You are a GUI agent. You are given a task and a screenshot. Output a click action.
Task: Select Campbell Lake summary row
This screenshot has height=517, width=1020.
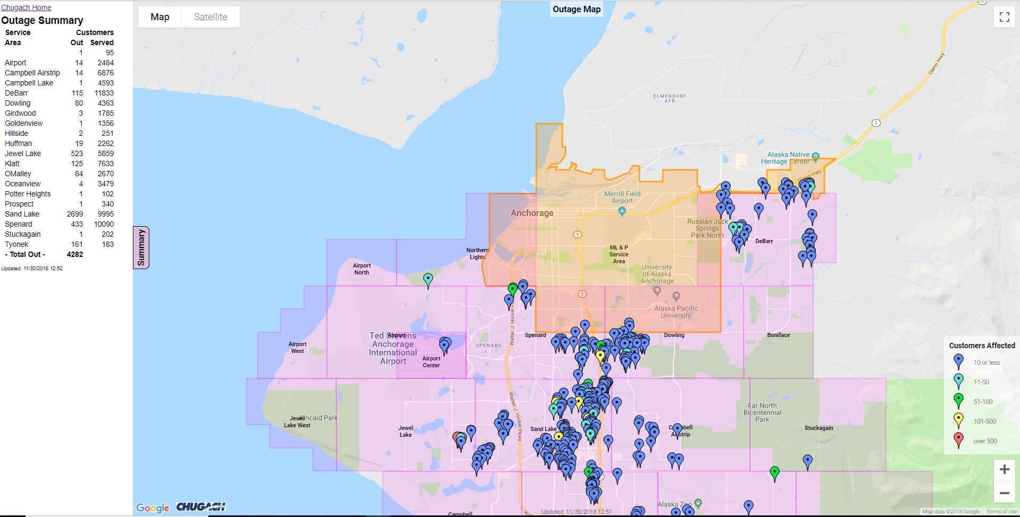pyautogui.click(x=59, y=83)
